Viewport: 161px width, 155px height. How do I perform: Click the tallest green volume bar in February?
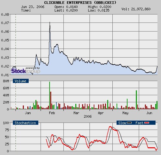[50, 96]
